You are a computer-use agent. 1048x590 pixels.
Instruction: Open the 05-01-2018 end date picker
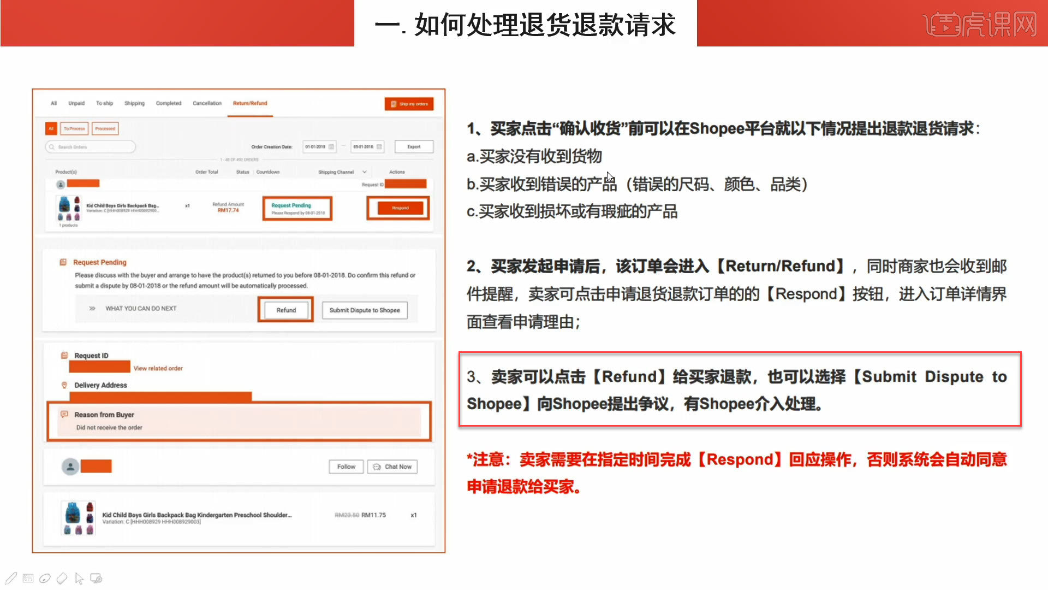pyautogui.click(x=367, y=146)
